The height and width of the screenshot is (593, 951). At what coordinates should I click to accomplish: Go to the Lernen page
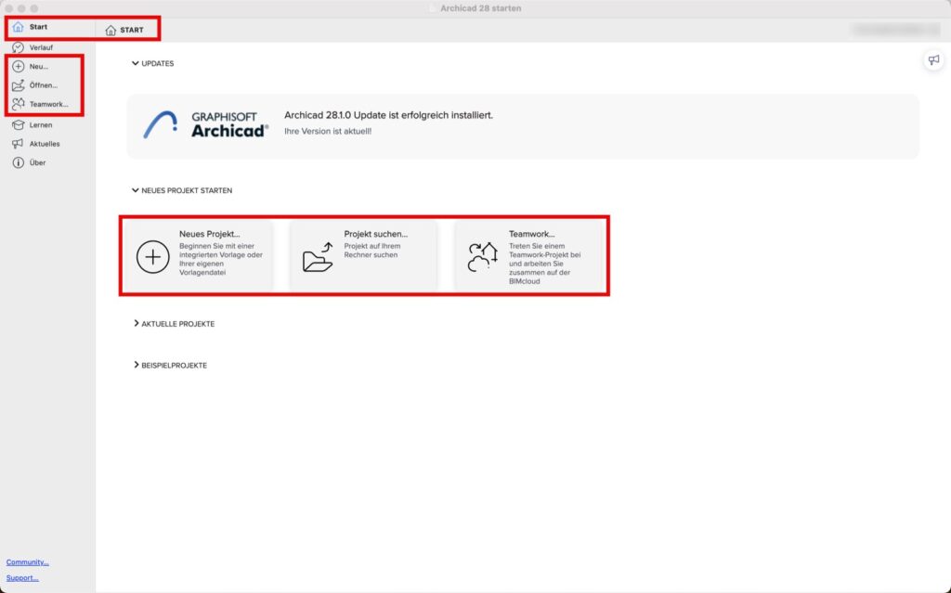(41, 125)
